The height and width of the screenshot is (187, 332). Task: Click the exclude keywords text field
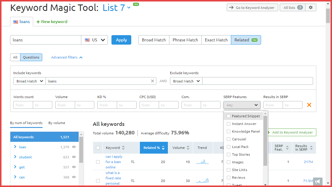[257, 81]
